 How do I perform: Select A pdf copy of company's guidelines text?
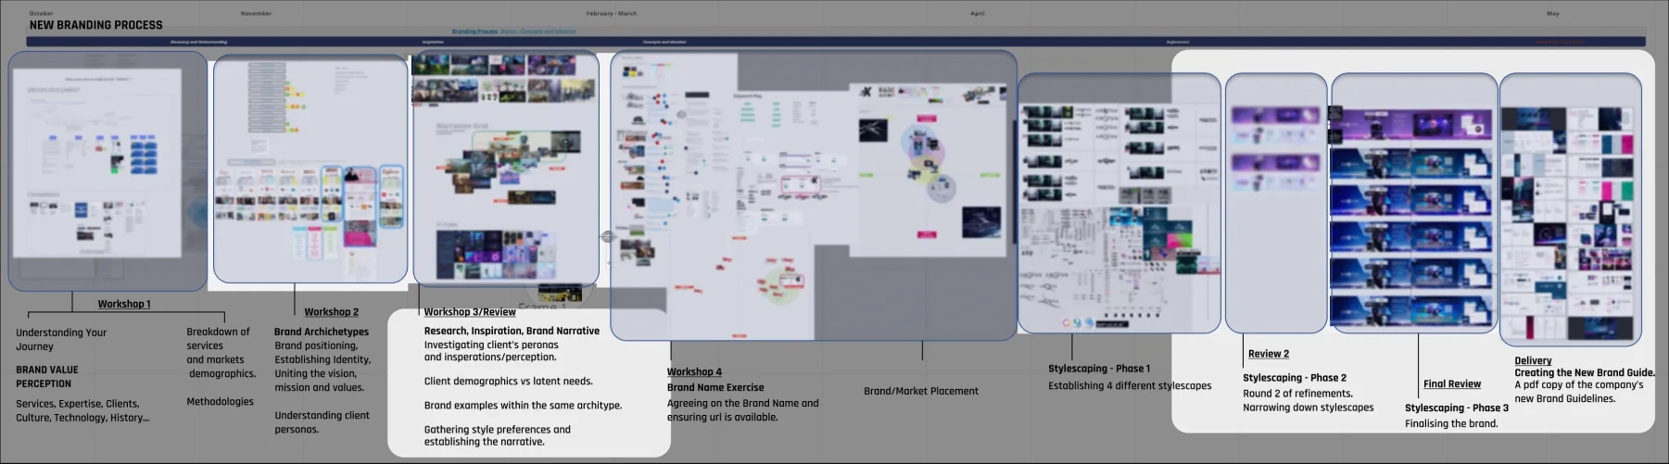tap(1579, 392)
